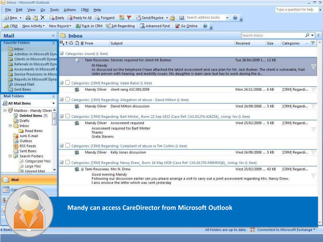Click the filter flag column header icon

(x=313, y=43)
